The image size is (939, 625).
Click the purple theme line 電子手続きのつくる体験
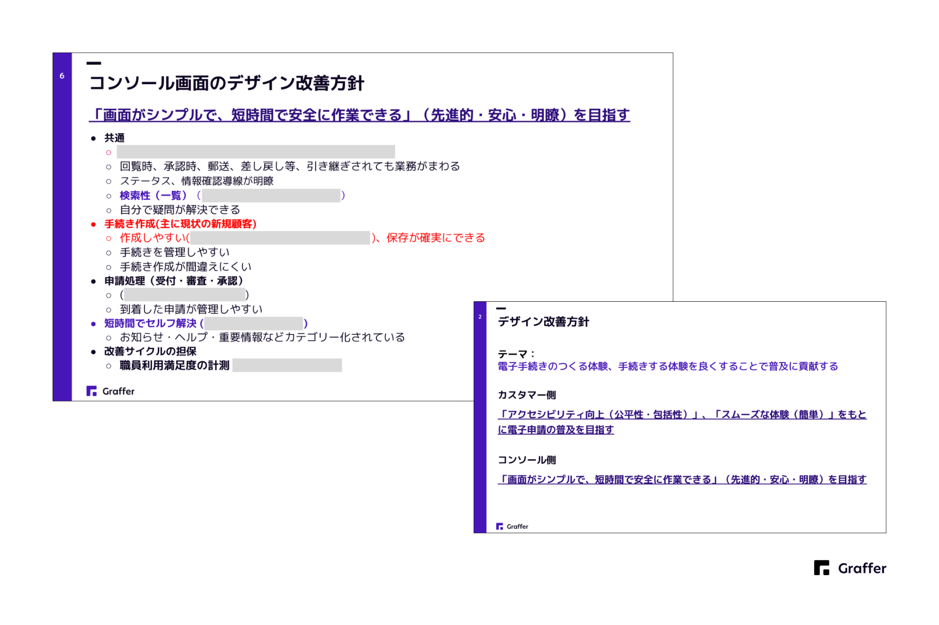point(668,366)
